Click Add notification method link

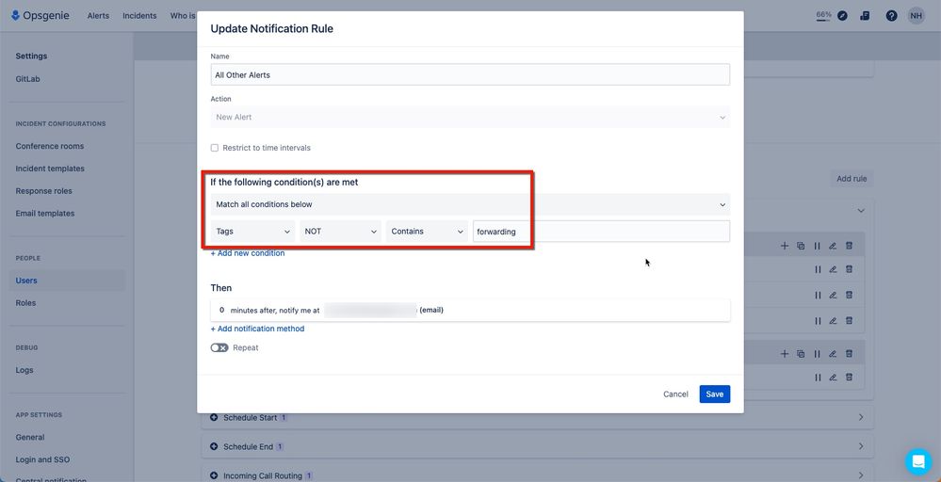point(257,329)
